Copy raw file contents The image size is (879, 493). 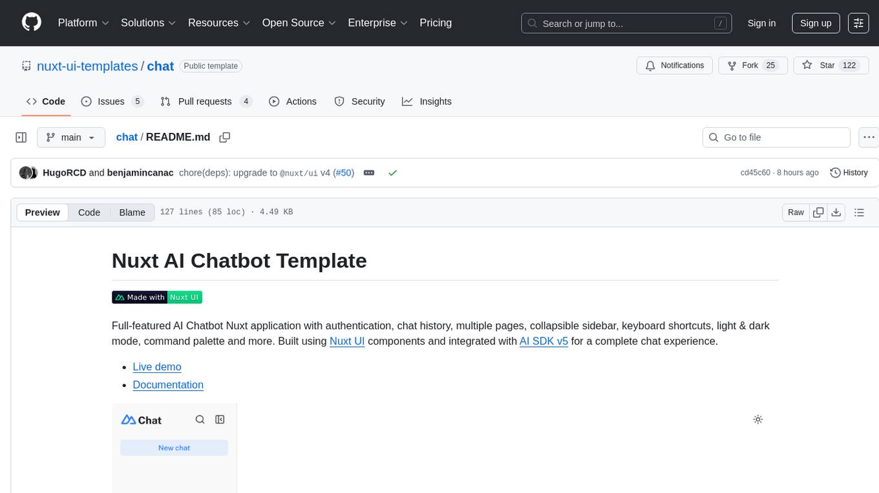click(x=819, y=212)
